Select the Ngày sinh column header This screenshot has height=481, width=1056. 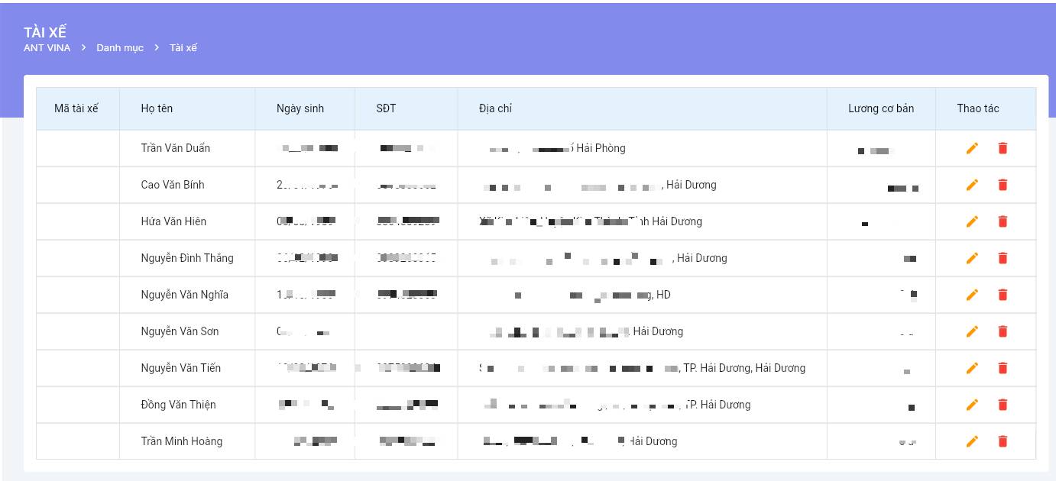click(x=300, y=108)
